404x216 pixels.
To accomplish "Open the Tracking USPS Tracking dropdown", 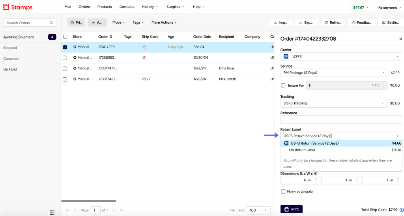I will tap(334, 103).
